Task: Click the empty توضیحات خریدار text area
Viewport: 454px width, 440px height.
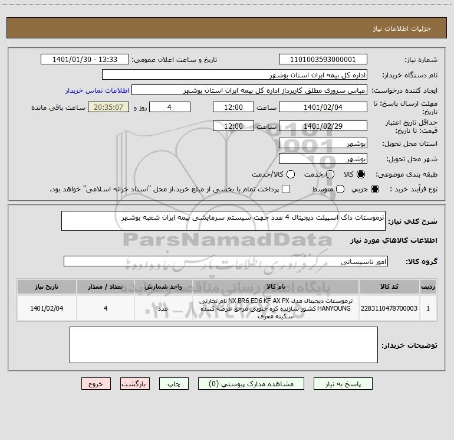Action: coord(223,345)
